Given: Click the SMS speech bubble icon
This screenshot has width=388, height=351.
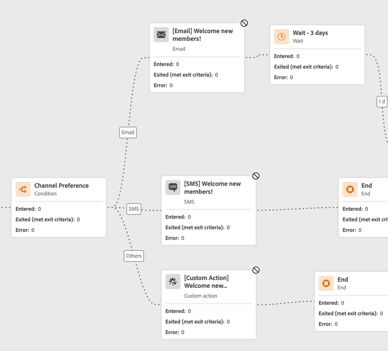Looking at the screenshot, I should click(x=173, y=187).
